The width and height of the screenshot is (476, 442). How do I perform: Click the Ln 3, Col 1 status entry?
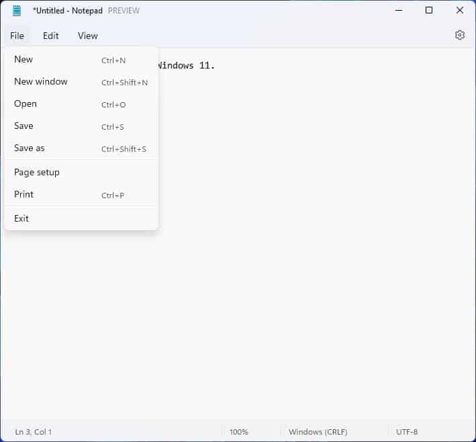(34, 432)
